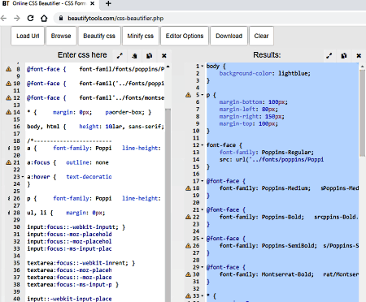Reload the page with the refresh icon
This screenshot has width=366, height=302.
point(30,19)
